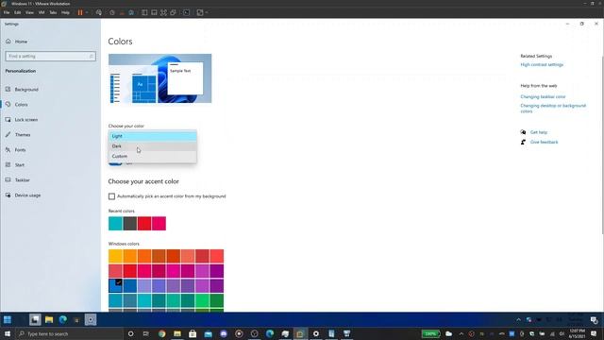
Task: Open High contrast settings link
Action: [x=542, y=65]
